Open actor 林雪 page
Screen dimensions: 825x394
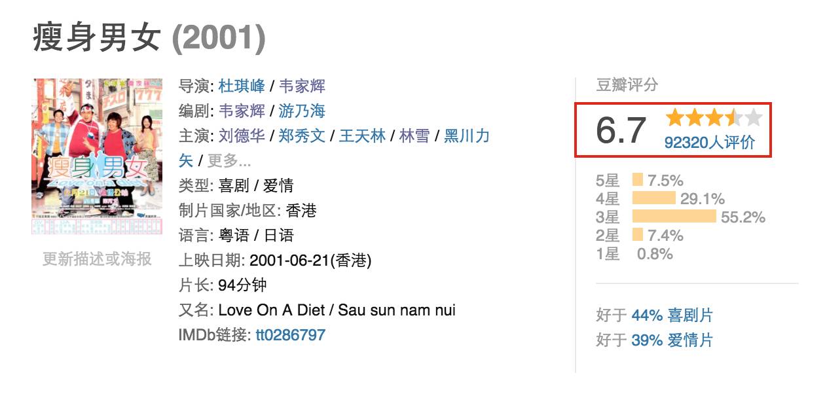click(x=414, y=135)
